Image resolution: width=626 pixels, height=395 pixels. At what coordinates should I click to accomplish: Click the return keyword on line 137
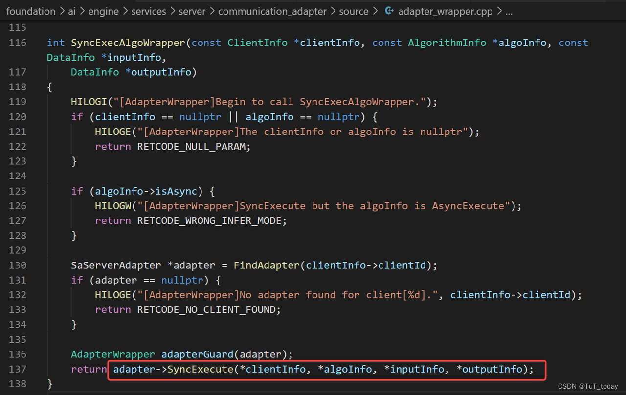(89, 369)
